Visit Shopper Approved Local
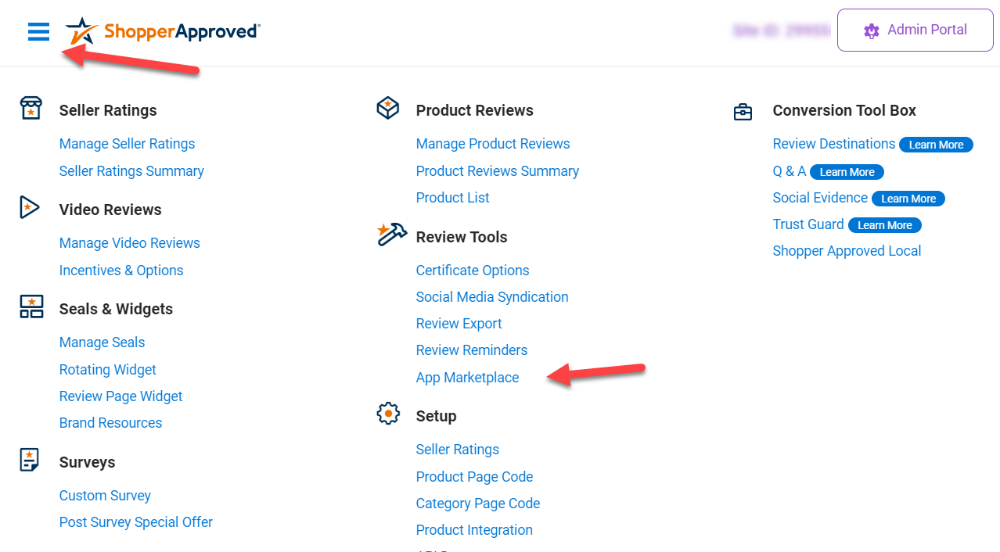The height and width of the screenshot is (552, 1000). (x=847, y=250)
